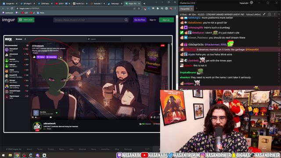This screenshot has height=158, width=281.
Task: Click username rohanpuglife in chat
Action: coord(195,28)
